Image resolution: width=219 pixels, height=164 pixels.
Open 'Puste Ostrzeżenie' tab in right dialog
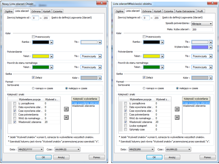(x=185, y=11)
